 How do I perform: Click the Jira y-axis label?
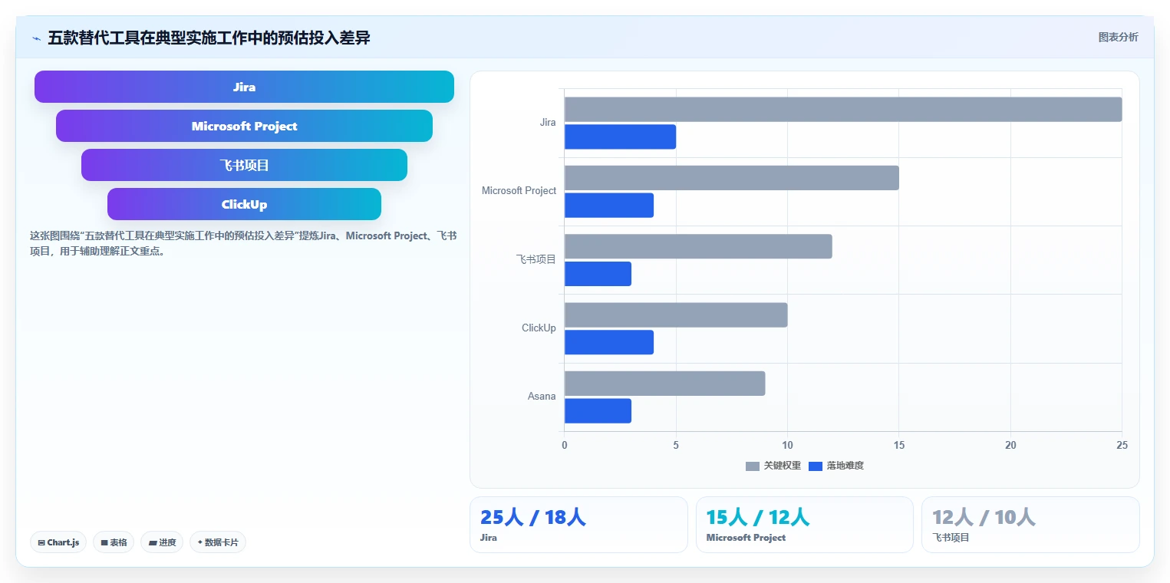click(548, 123)
